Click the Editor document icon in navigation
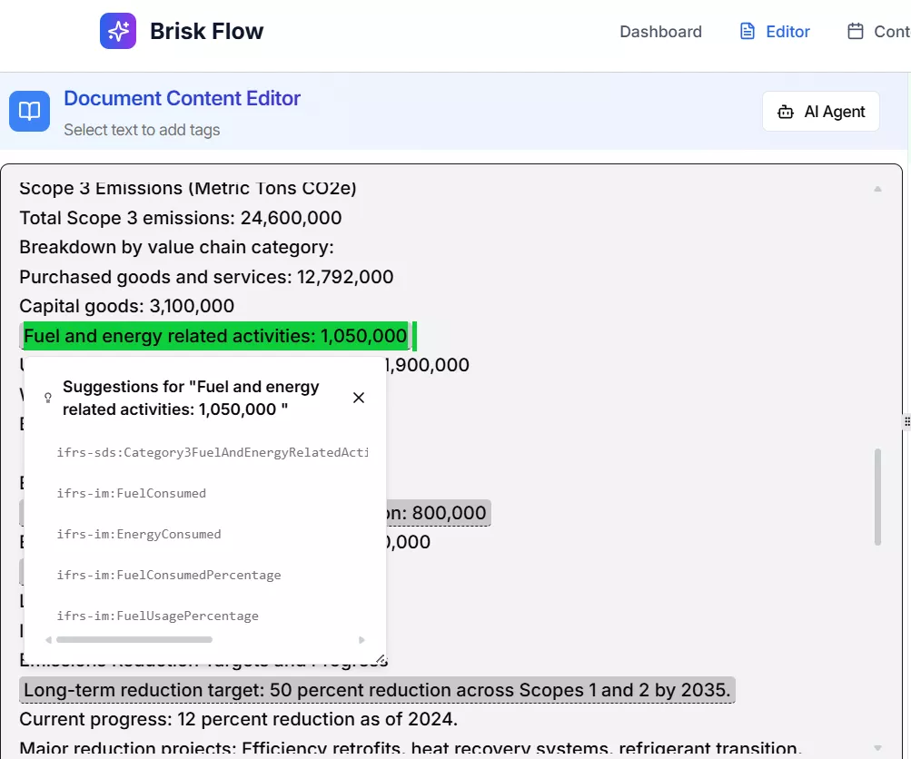Image resolution: width=911 pixels, height=759 pixels. coord(748,32)
